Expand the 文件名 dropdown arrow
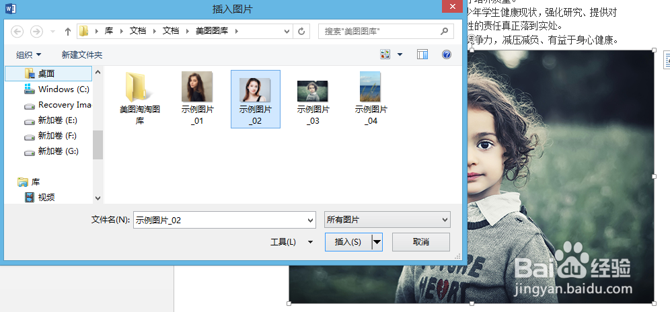670x312 pixels. [311, 220]
